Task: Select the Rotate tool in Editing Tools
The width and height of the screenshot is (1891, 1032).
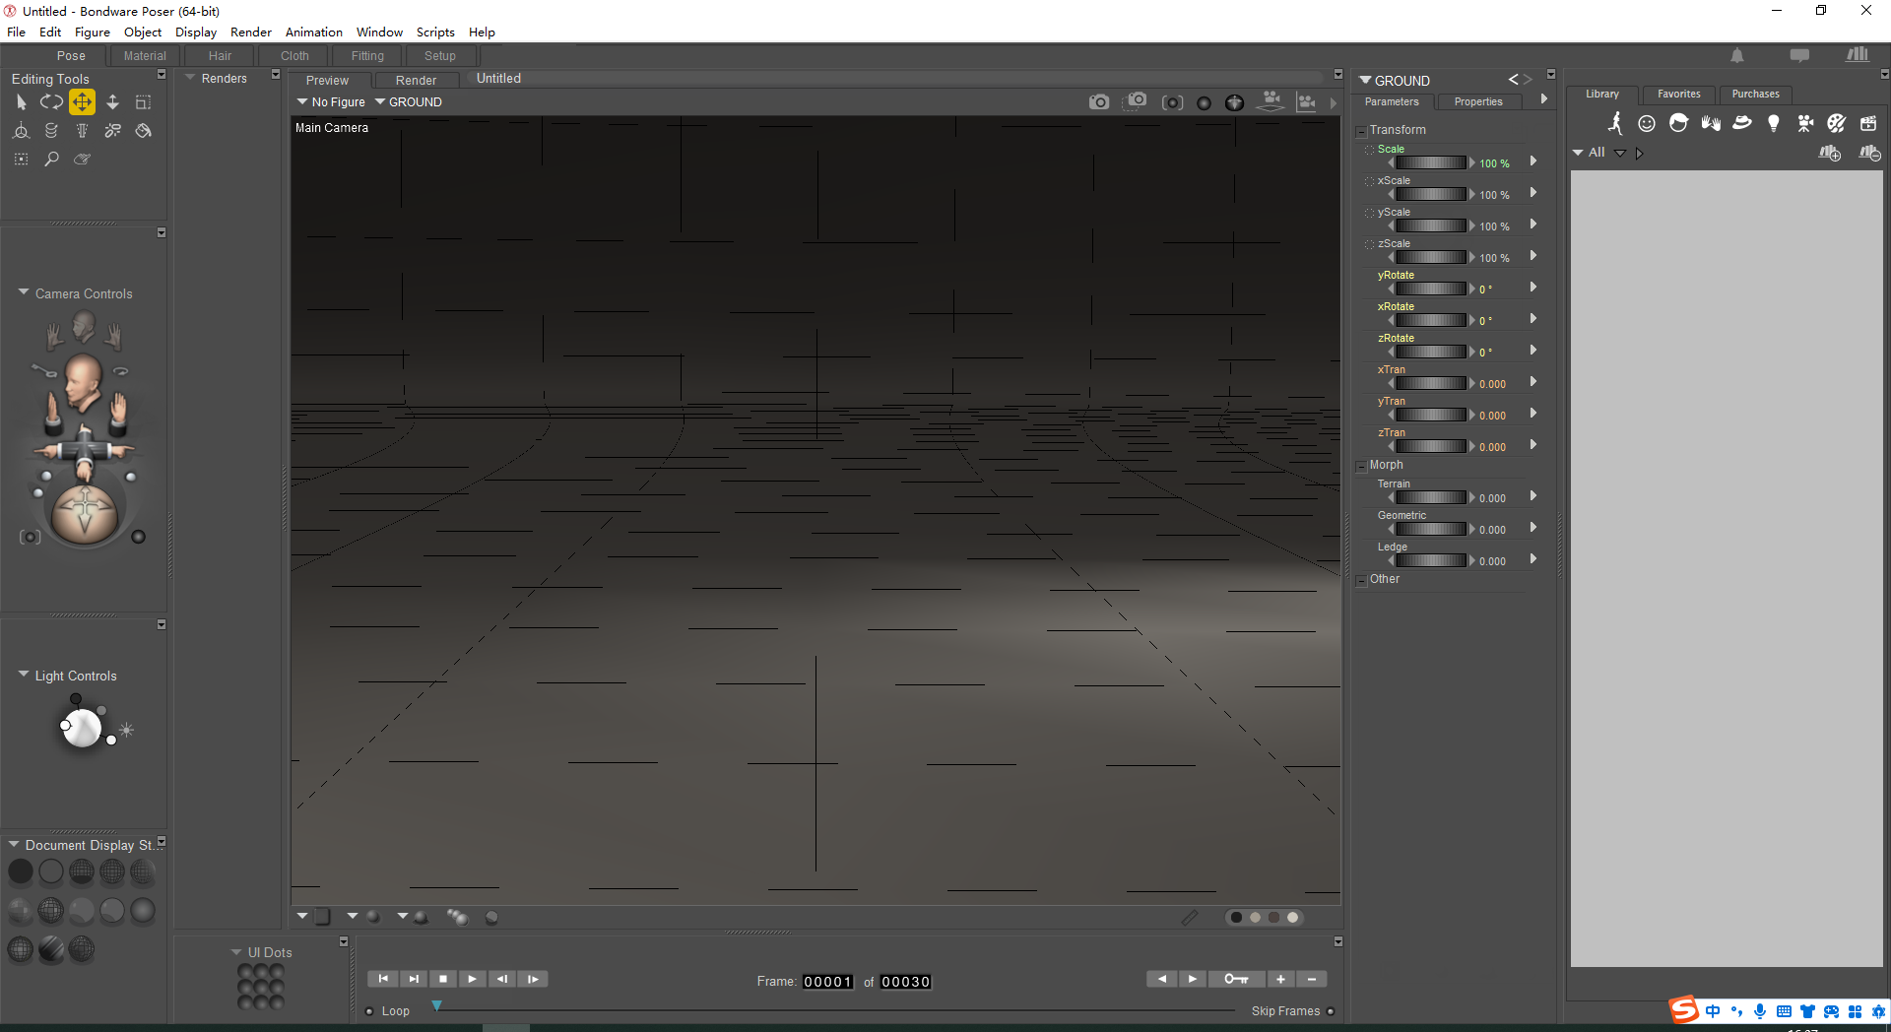Action: (51, 101)
